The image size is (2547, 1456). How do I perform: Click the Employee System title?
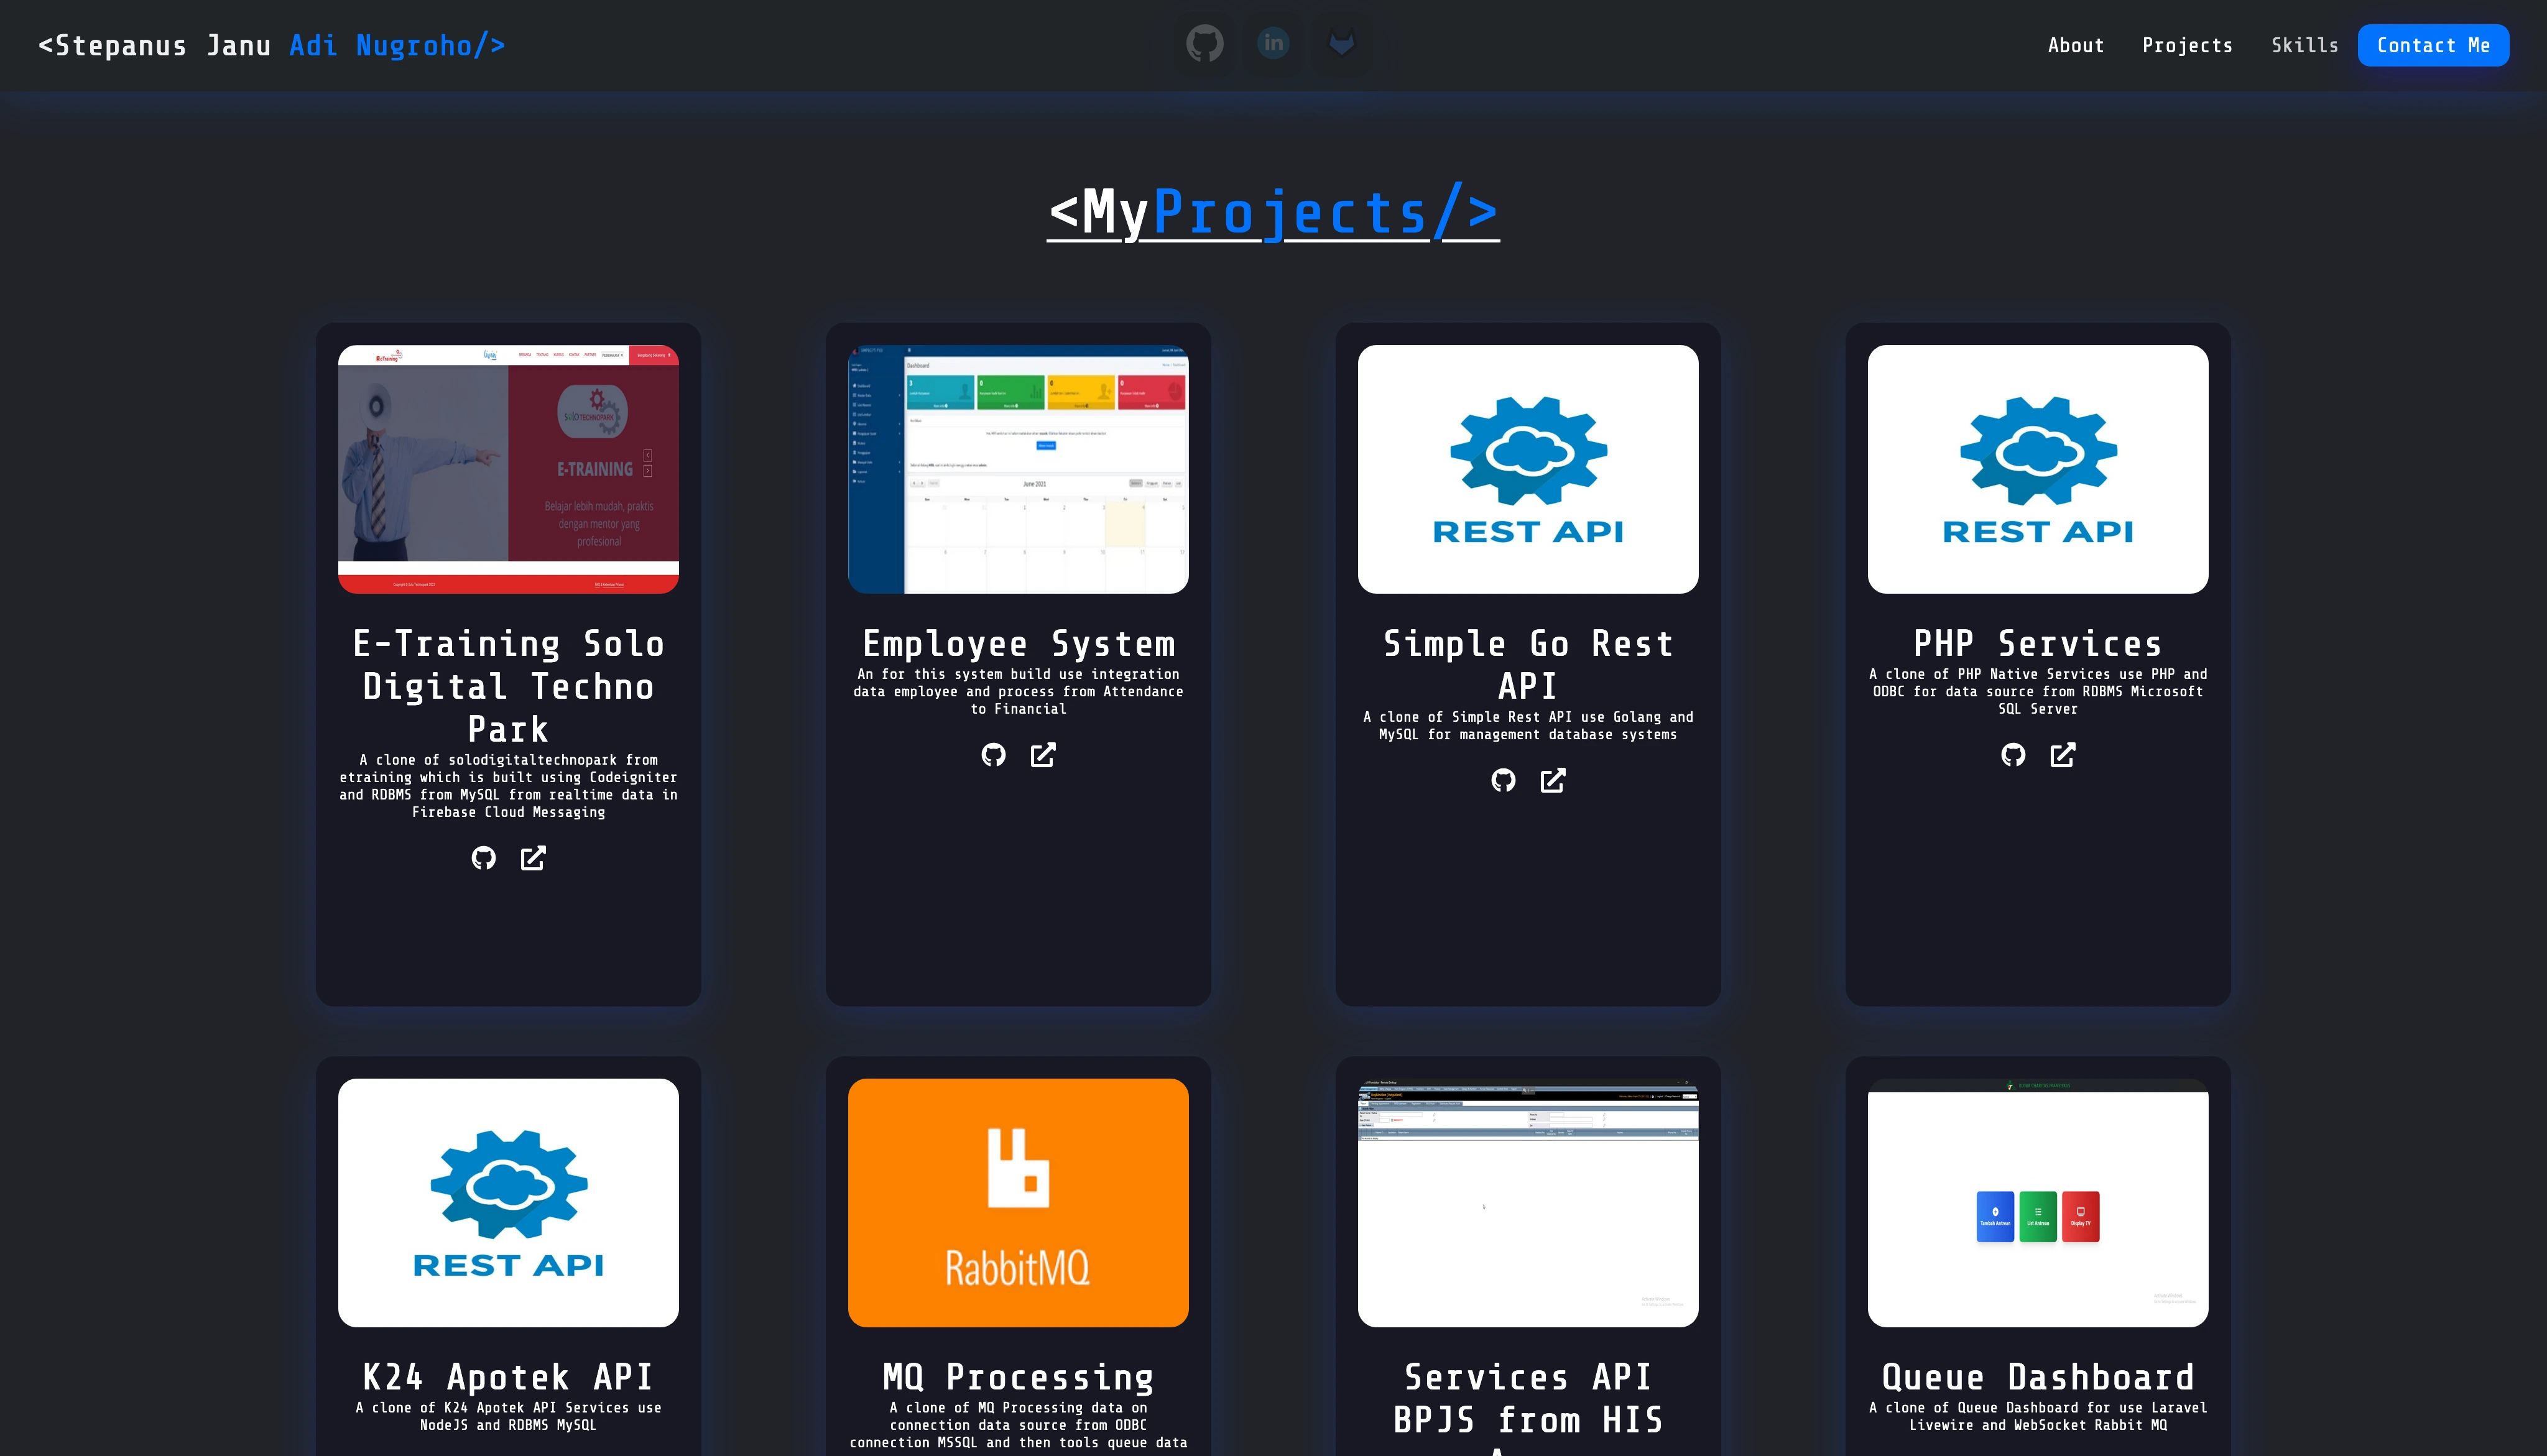point(1018,643)
